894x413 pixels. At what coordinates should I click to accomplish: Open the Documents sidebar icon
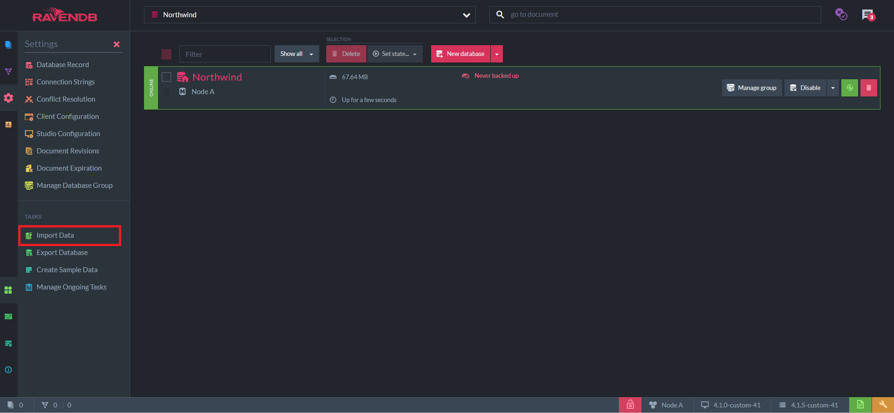[8, 45]
